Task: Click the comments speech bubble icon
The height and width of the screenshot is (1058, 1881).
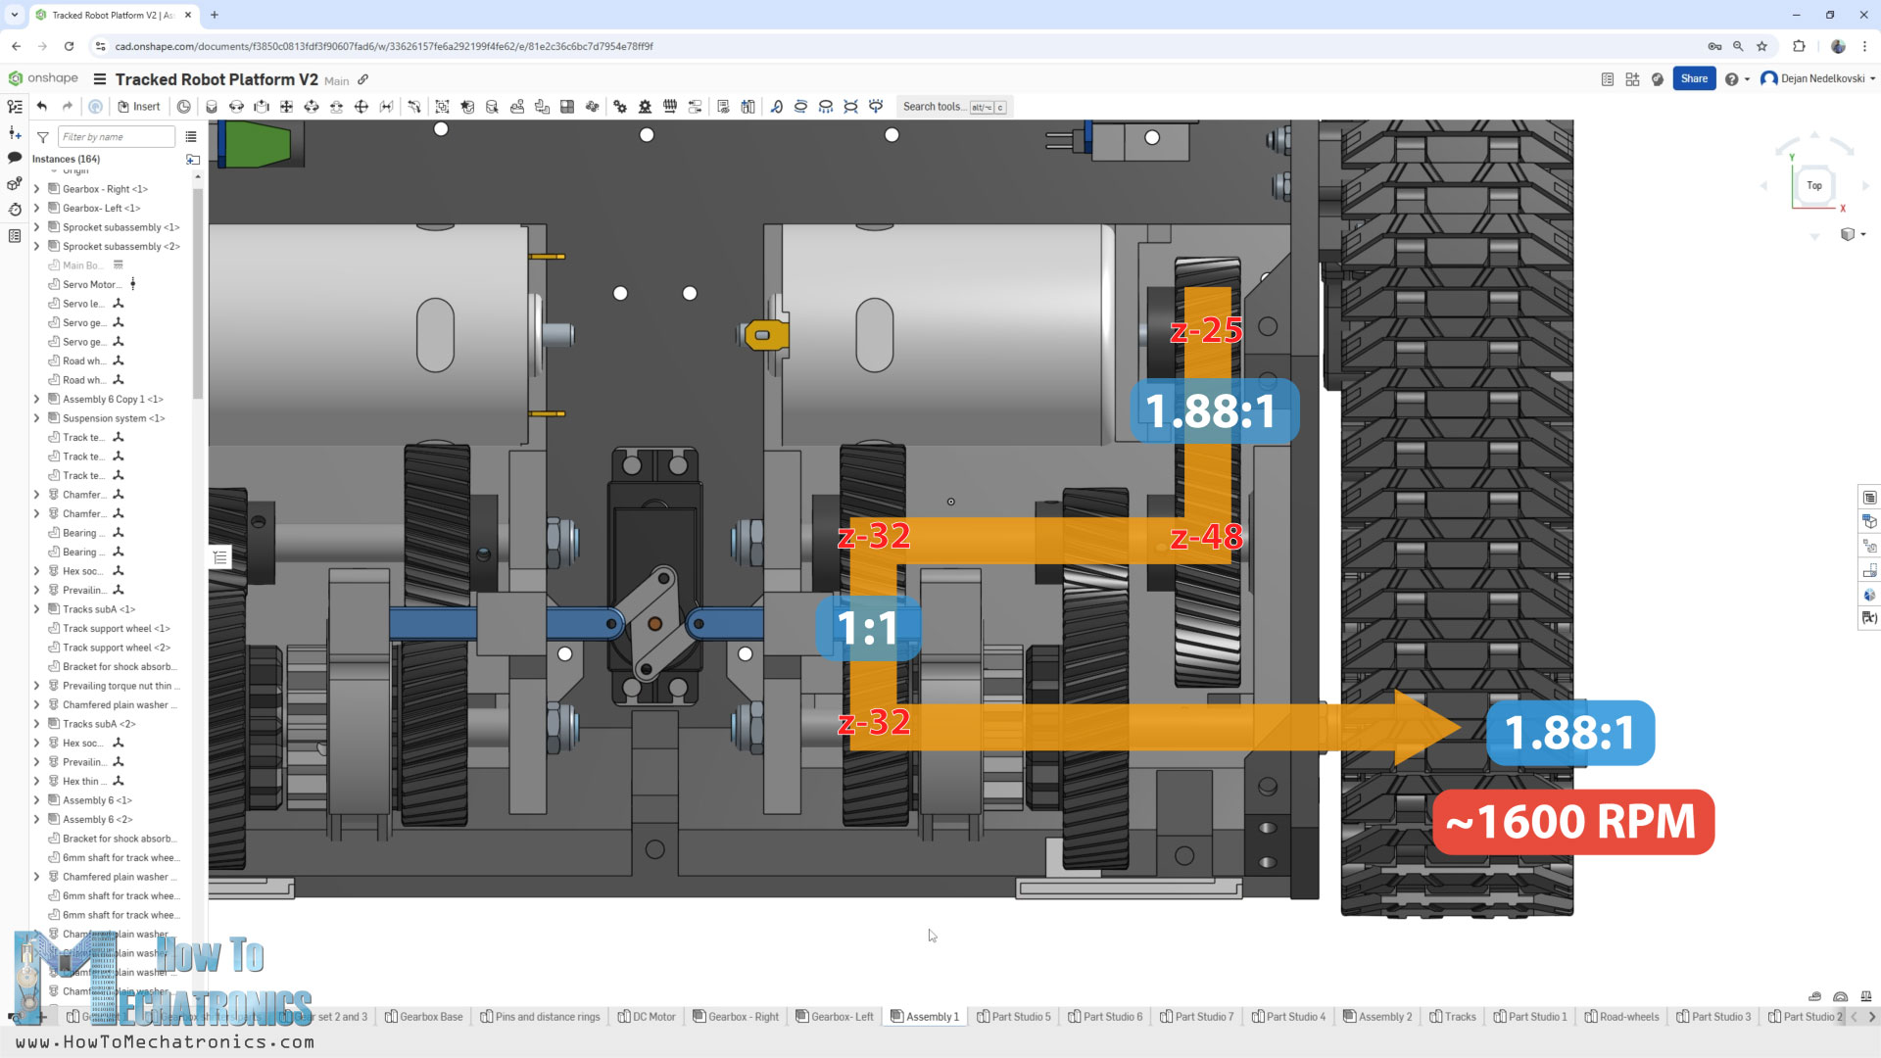Action: click(15, 158)
